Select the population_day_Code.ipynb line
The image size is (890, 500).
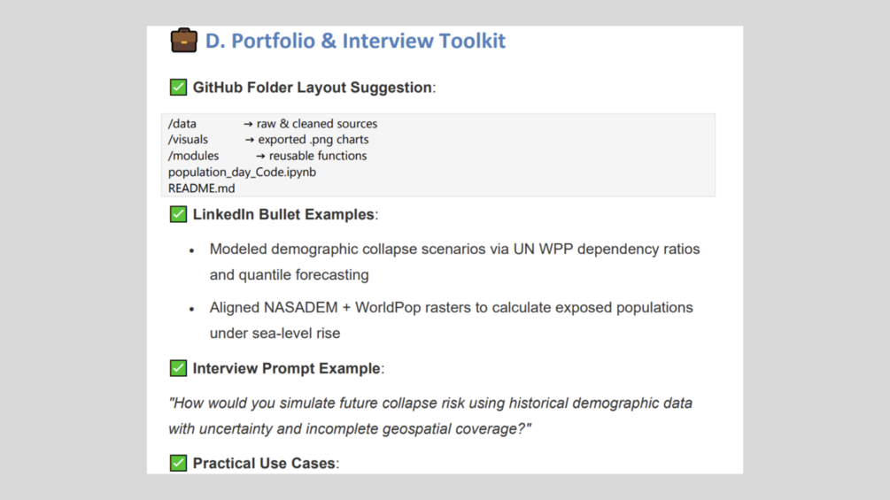point(242,172)
